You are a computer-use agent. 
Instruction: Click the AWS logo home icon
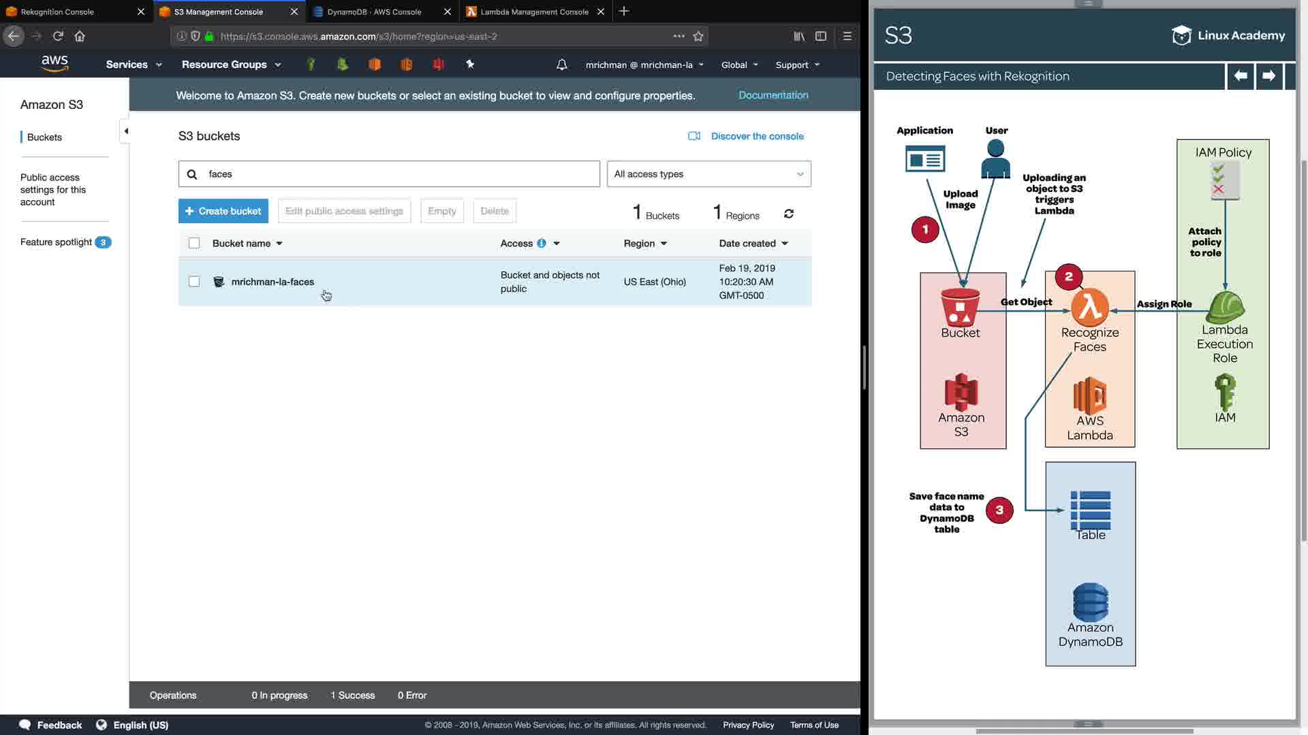(x=54, y=64)
